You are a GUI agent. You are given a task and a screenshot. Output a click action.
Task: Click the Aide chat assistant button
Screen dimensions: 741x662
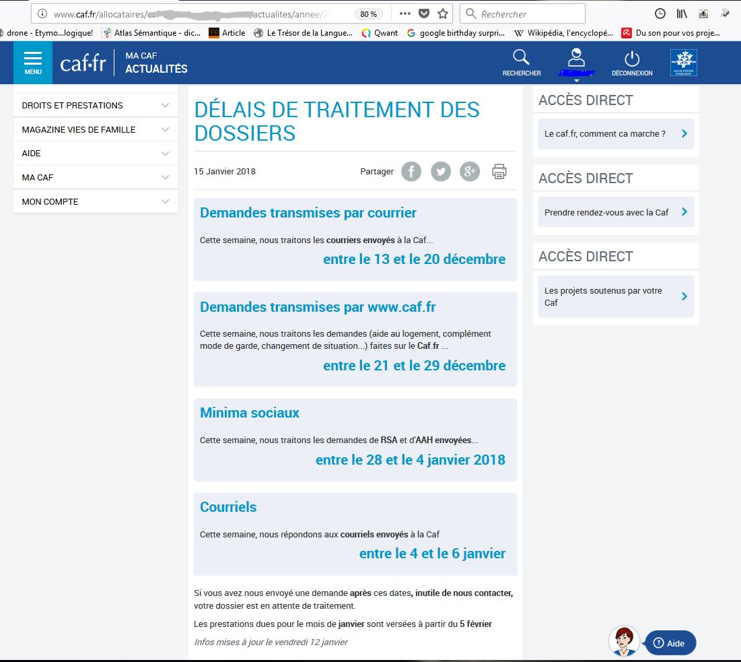(670, 642)
